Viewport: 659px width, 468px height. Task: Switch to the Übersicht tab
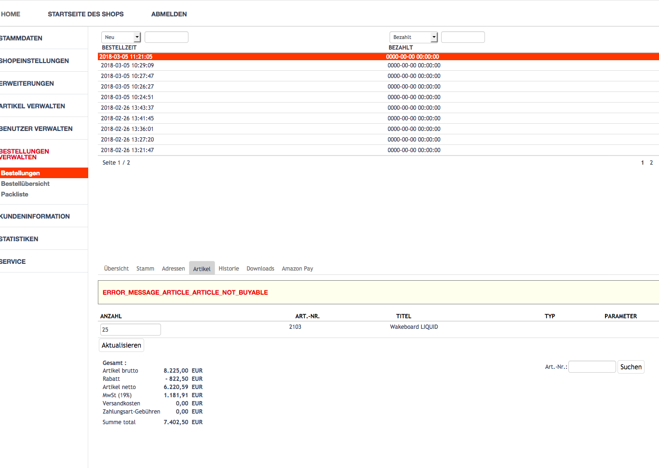(x=116, y=269)
